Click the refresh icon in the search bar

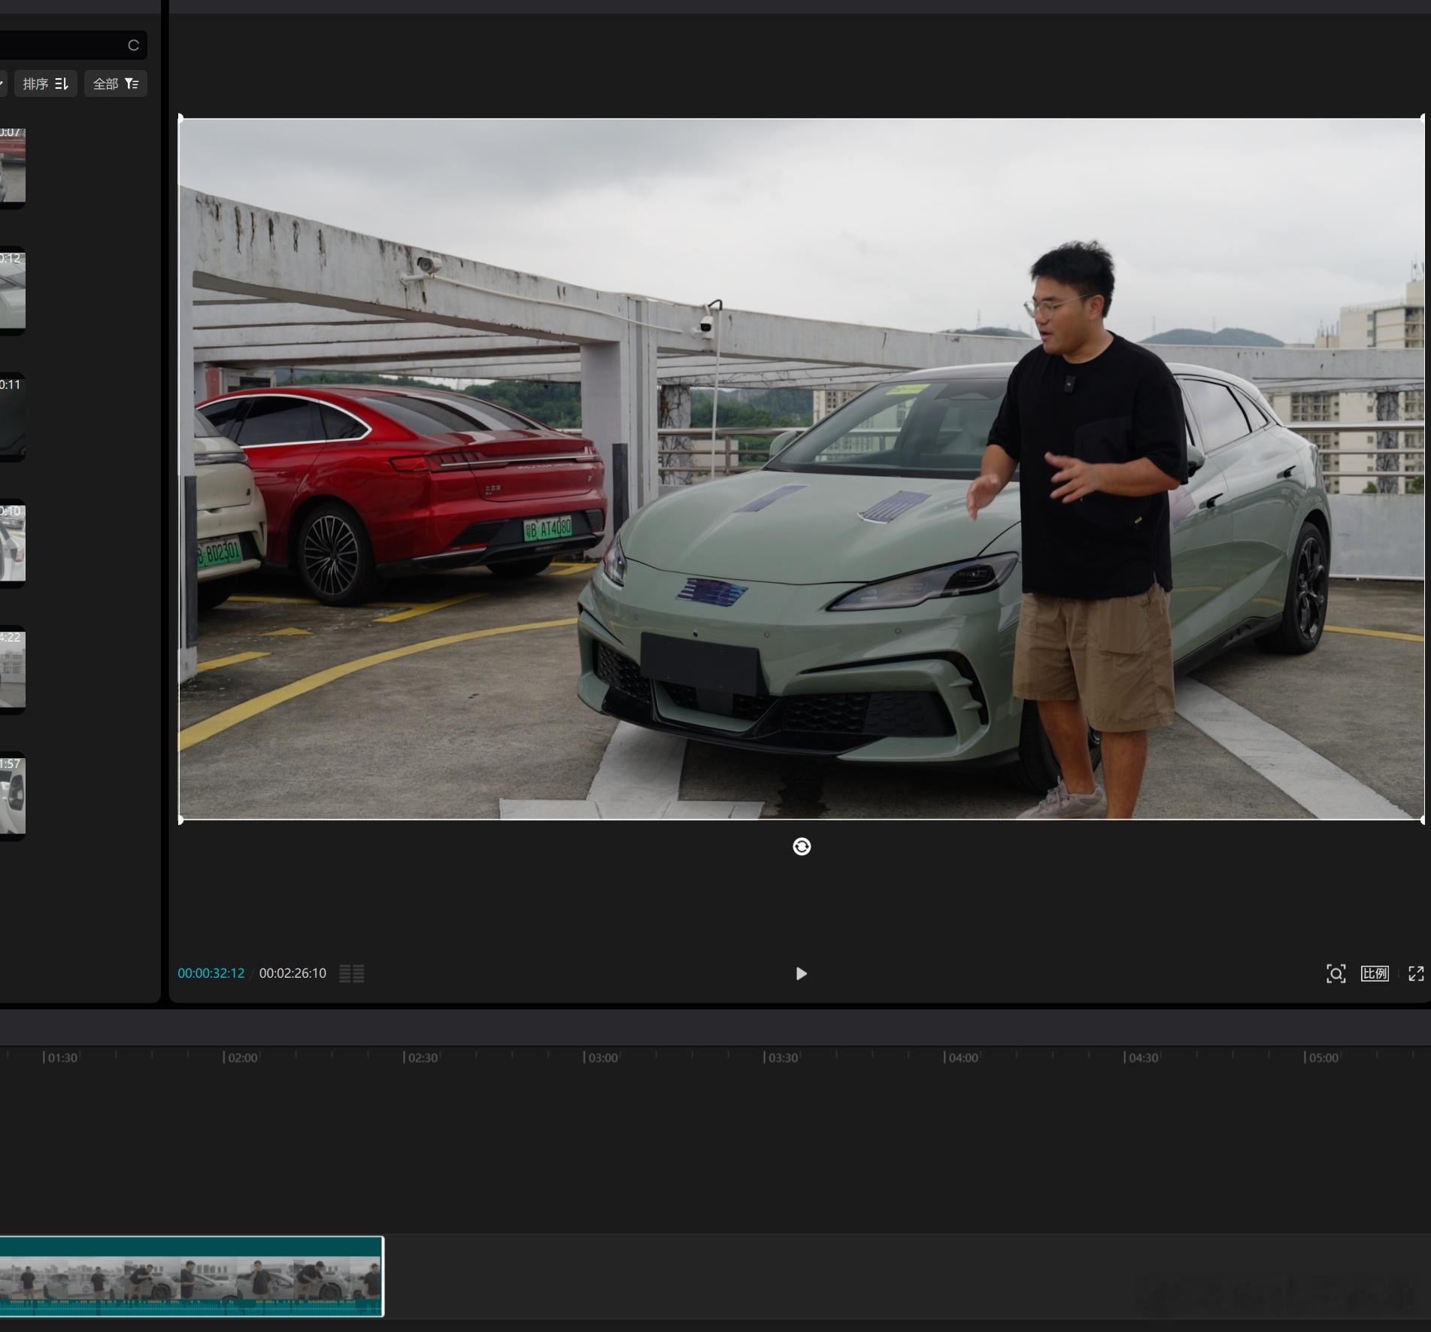pos(134,45)
